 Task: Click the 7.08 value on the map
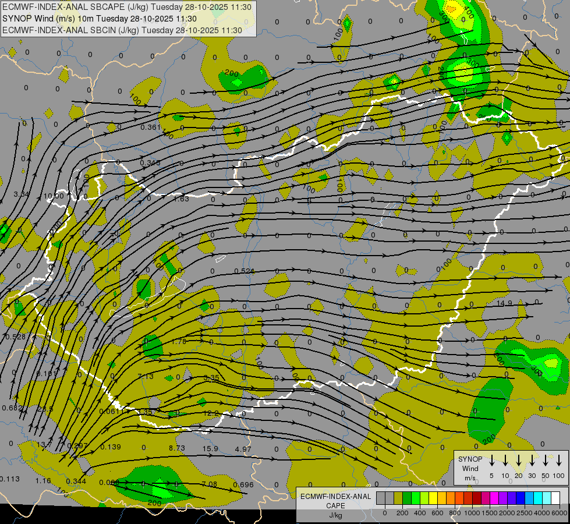point(210,484)
